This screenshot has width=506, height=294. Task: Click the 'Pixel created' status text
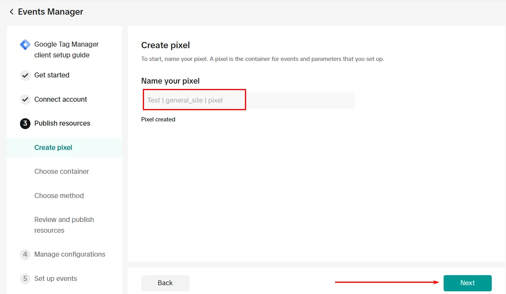pyautogui.click(x=158, y=119)
